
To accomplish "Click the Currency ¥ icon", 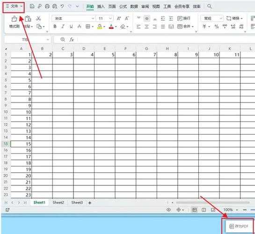I will (x=204, y=26).
